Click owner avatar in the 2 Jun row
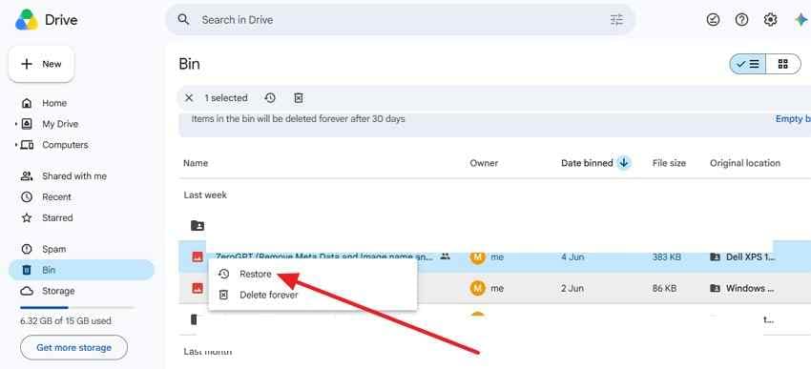The height and width of the screenshot is (369, 811). [x=477, y=288]
